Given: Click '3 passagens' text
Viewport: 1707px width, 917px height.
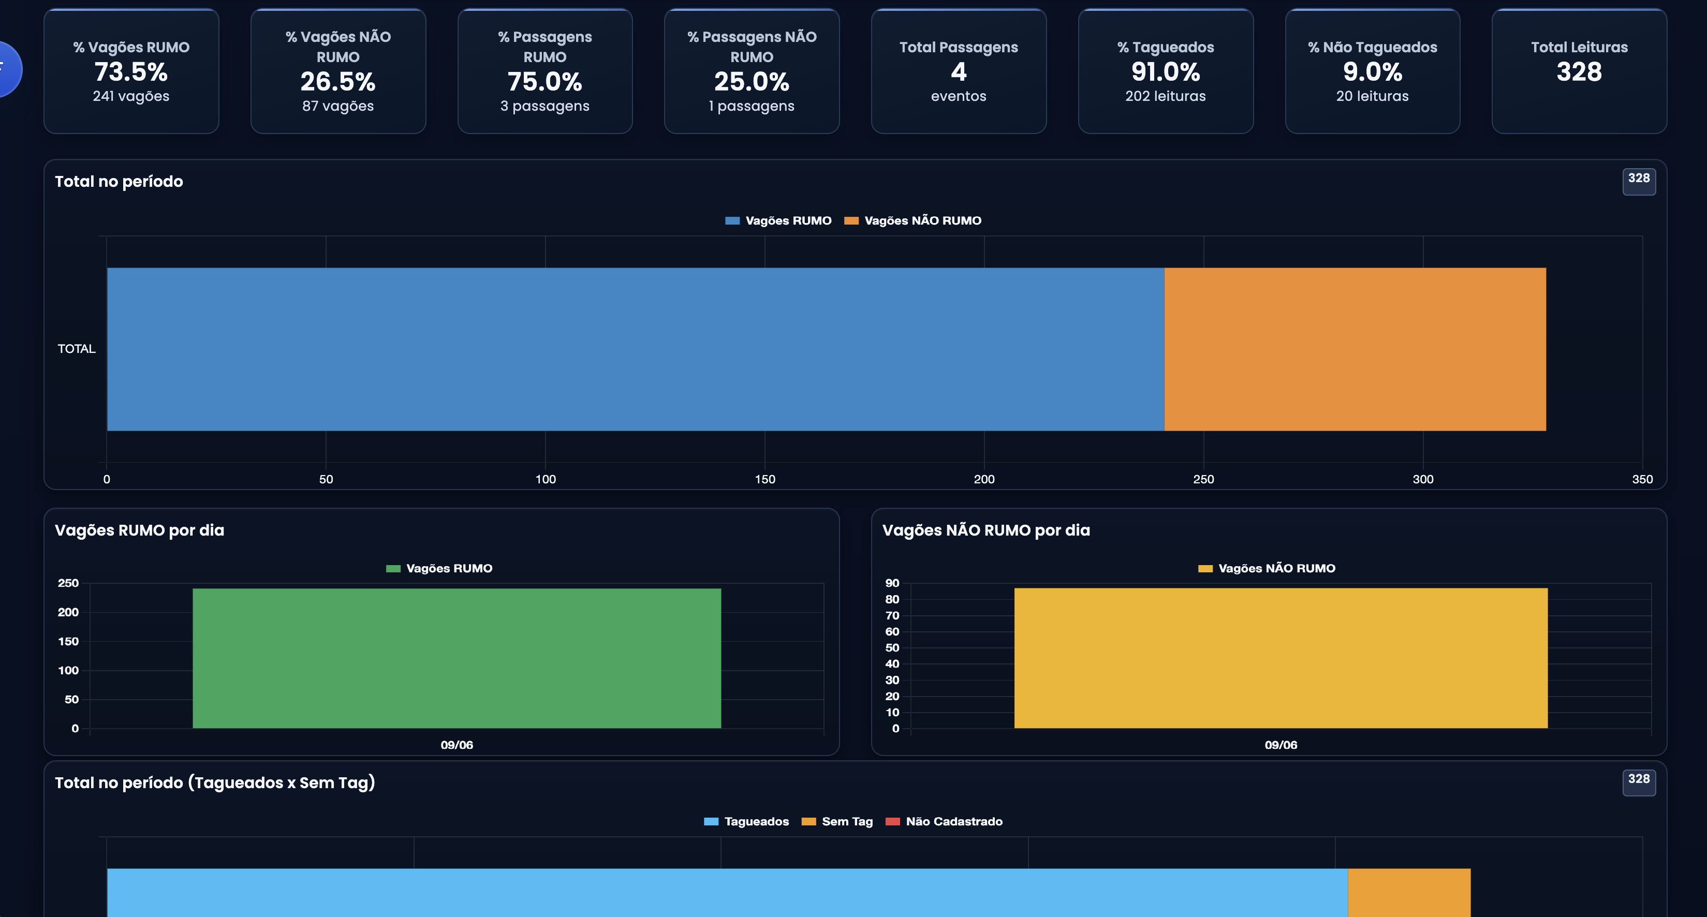Looking at the screenshot, I should [x=545, y=106].
